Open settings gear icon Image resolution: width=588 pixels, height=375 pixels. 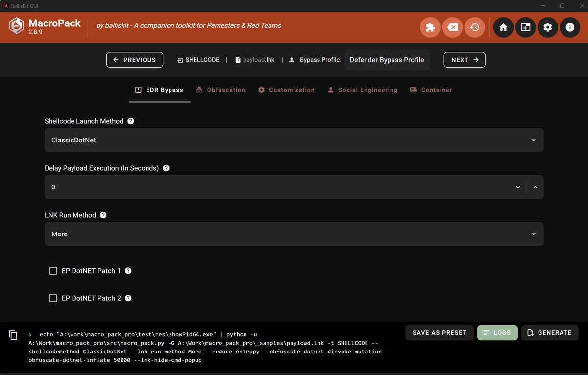548,27
